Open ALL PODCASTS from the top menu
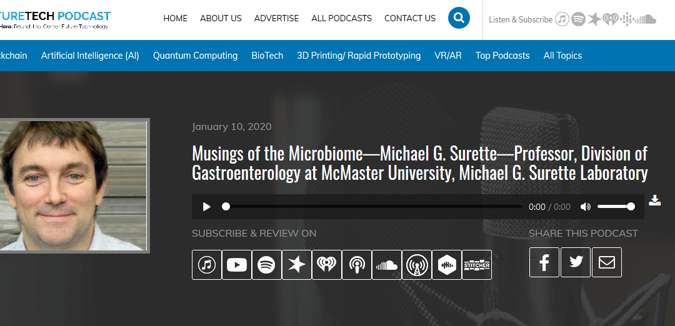This screenshot has width=675, height=326. pos(341,18)
